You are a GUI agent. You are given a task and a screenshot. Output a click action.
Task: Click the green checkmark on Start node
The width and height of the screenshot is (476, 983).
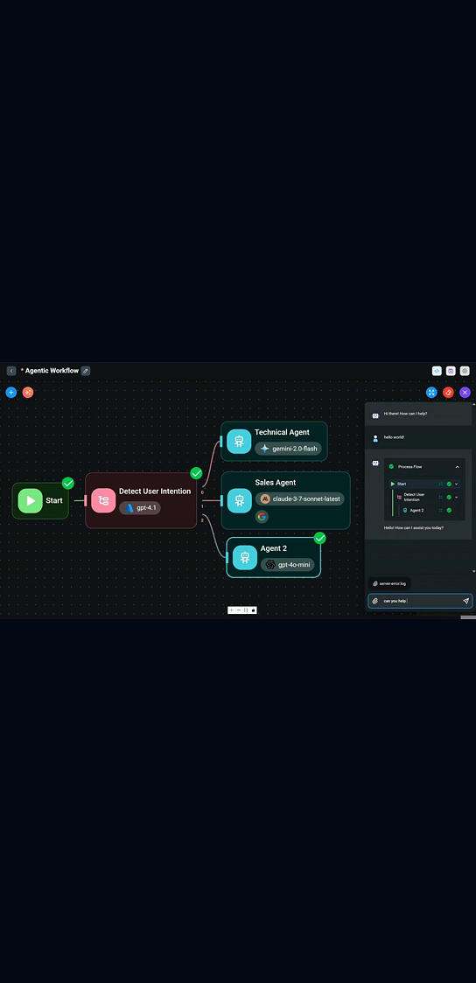click(67, 484)
